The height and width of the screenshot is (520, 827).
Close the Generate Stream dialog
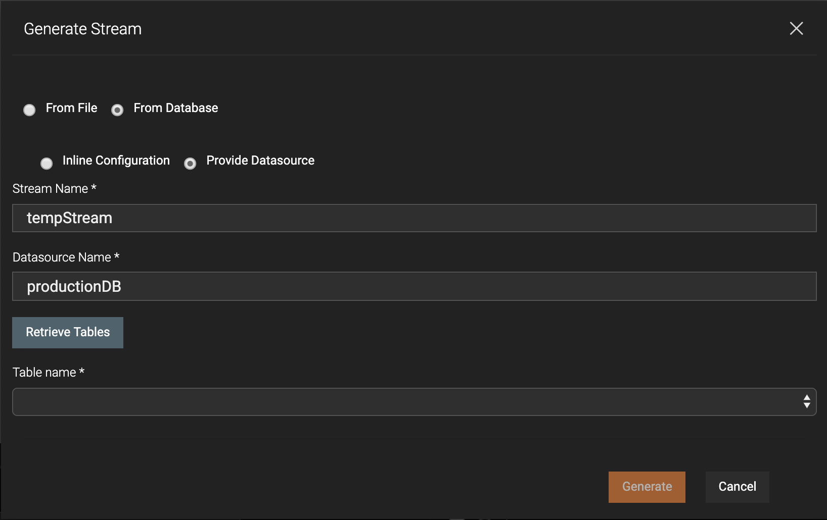(796, 29)
